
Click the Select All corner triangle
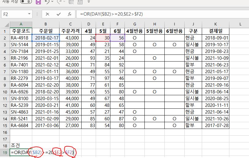(5, 24)
